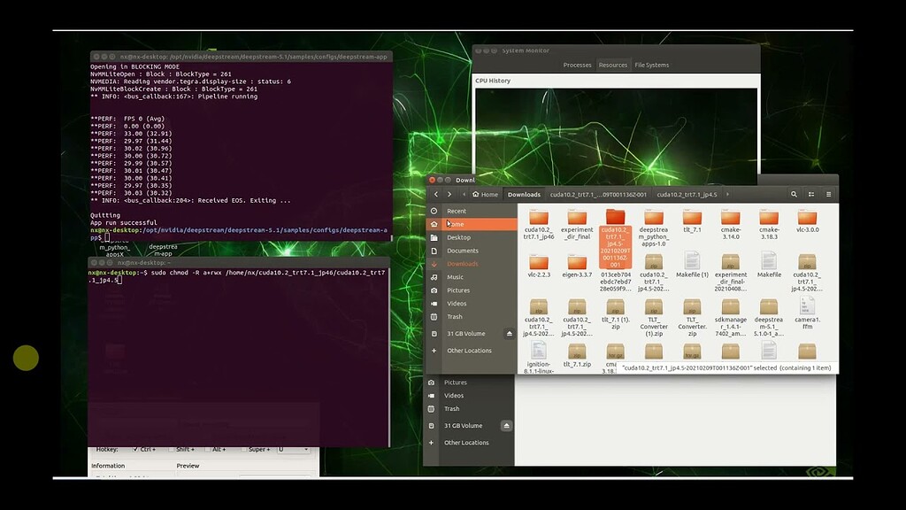This screenshot has width=906, height=510.
Task: Go to Downloads via the breadcrumb
Action: pyautogui.click(x=524, y=193)
